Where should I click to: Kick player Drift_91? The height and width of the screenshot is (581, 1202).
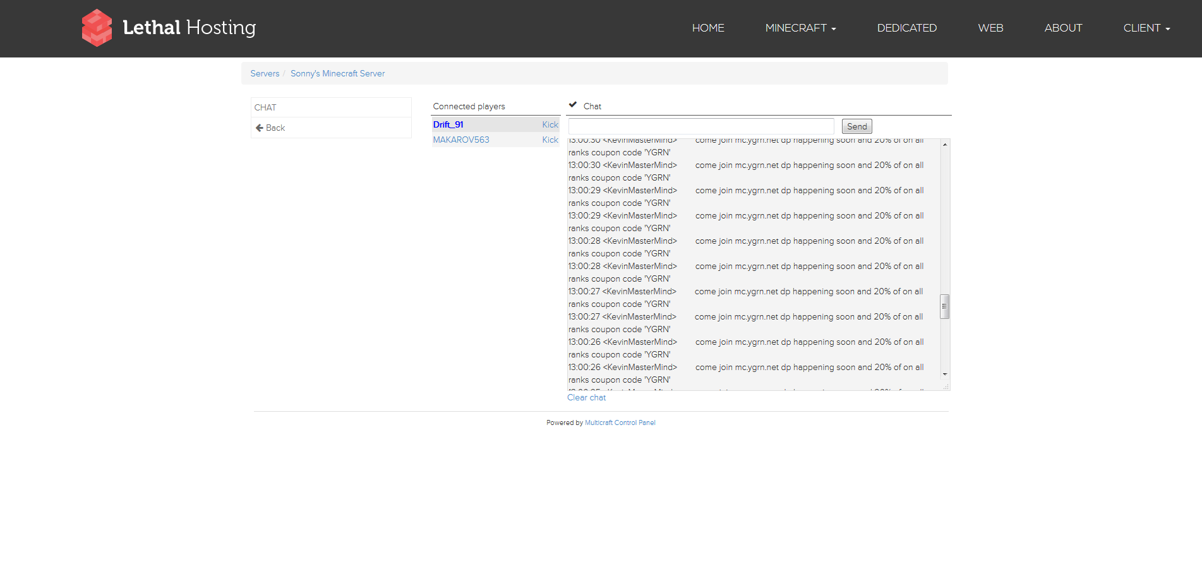click(550, 125)
